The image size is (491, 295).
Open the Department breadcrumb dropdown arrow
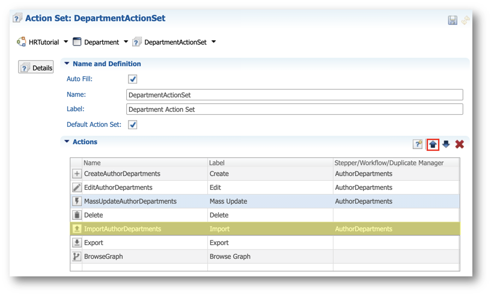coord(126,41)
